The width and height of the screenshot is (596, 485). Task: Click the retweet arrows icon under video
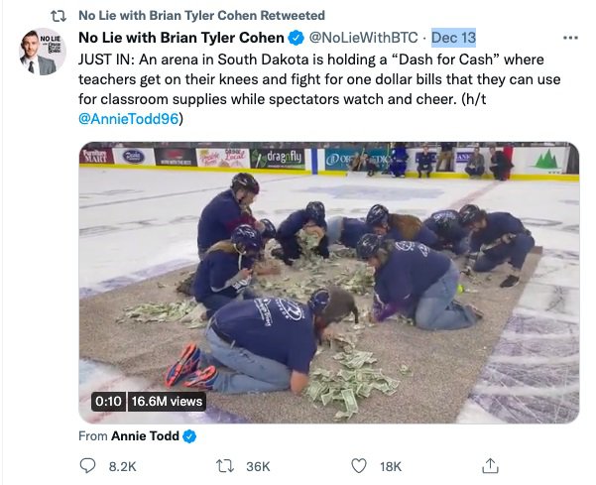(223, 465)
